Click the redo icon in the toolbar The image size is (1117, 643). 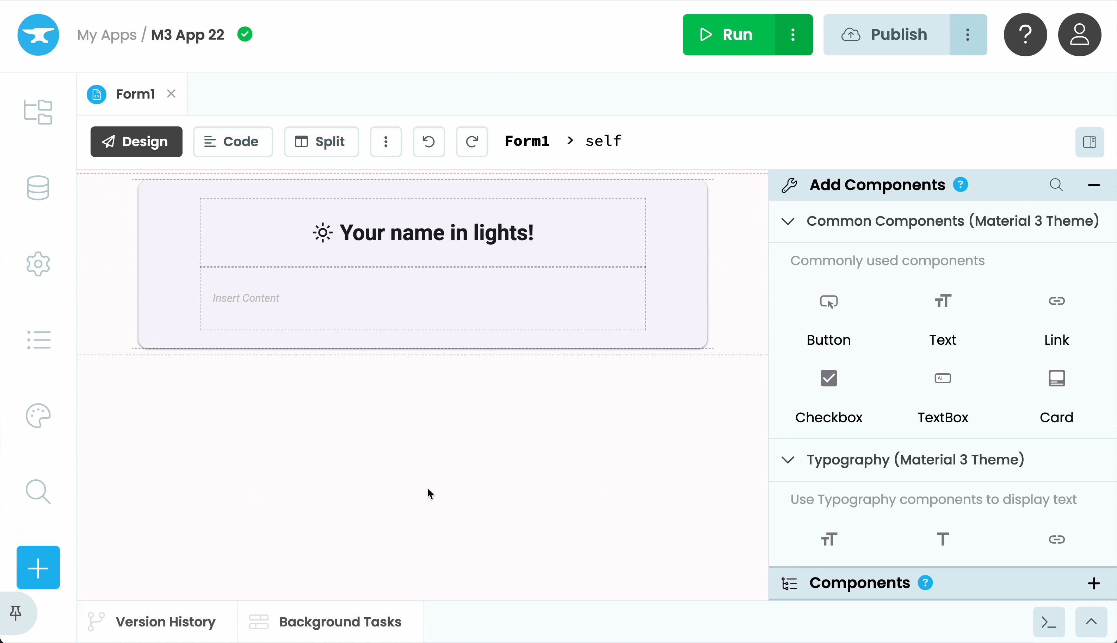[472, 141]
